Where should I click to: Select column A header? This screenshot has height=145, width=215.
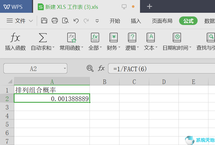point(52,81)
